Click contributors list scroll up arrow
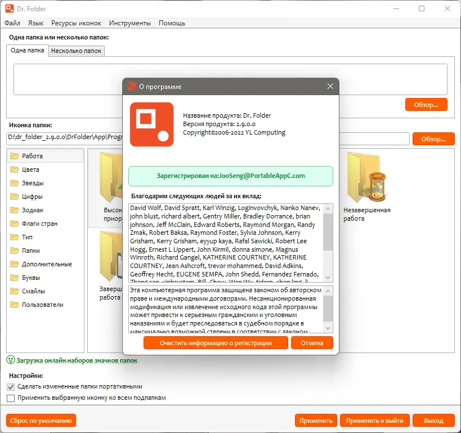Image resolution: width=461 pixels, height=433 pixels. click(328, 209)
